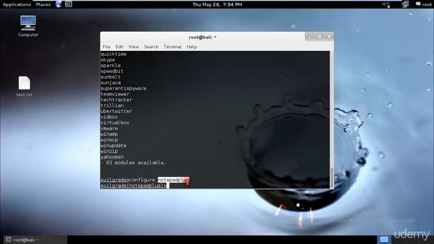The image size is (434, 244).
Task: Maximize the root@kali terminal window
Action: coord(319,37)
